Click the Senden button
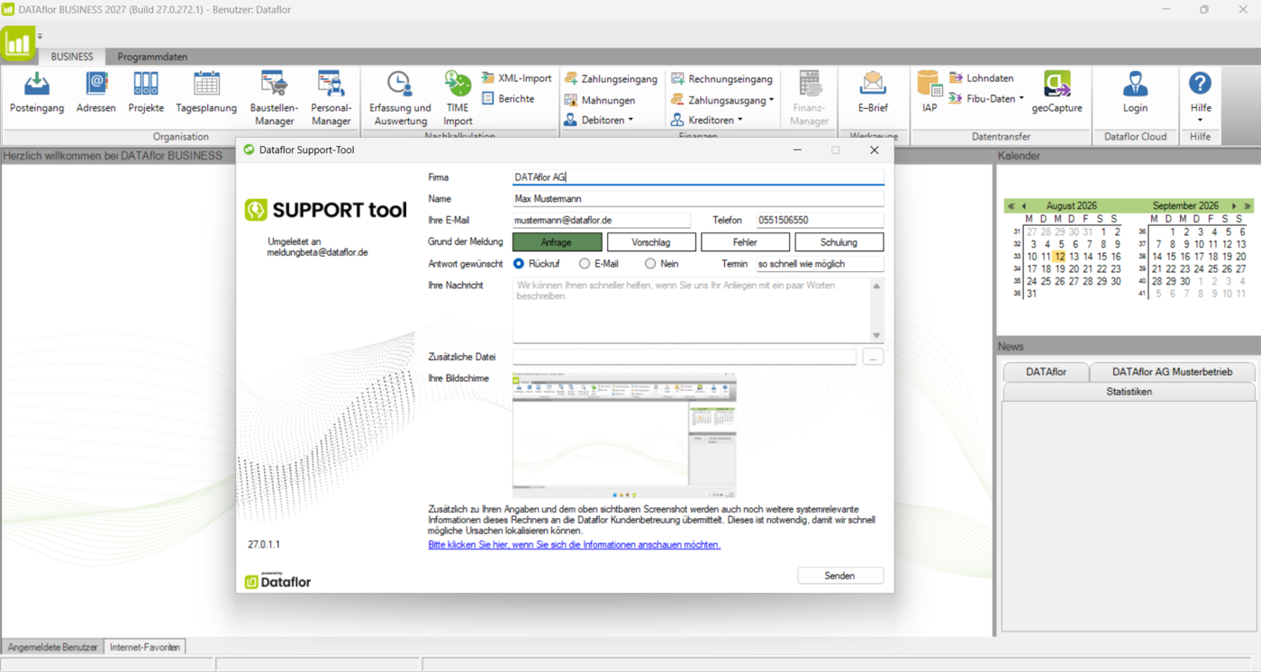Screen dimensions: 1261x672 pyautogui.click(x=839, y=576)
